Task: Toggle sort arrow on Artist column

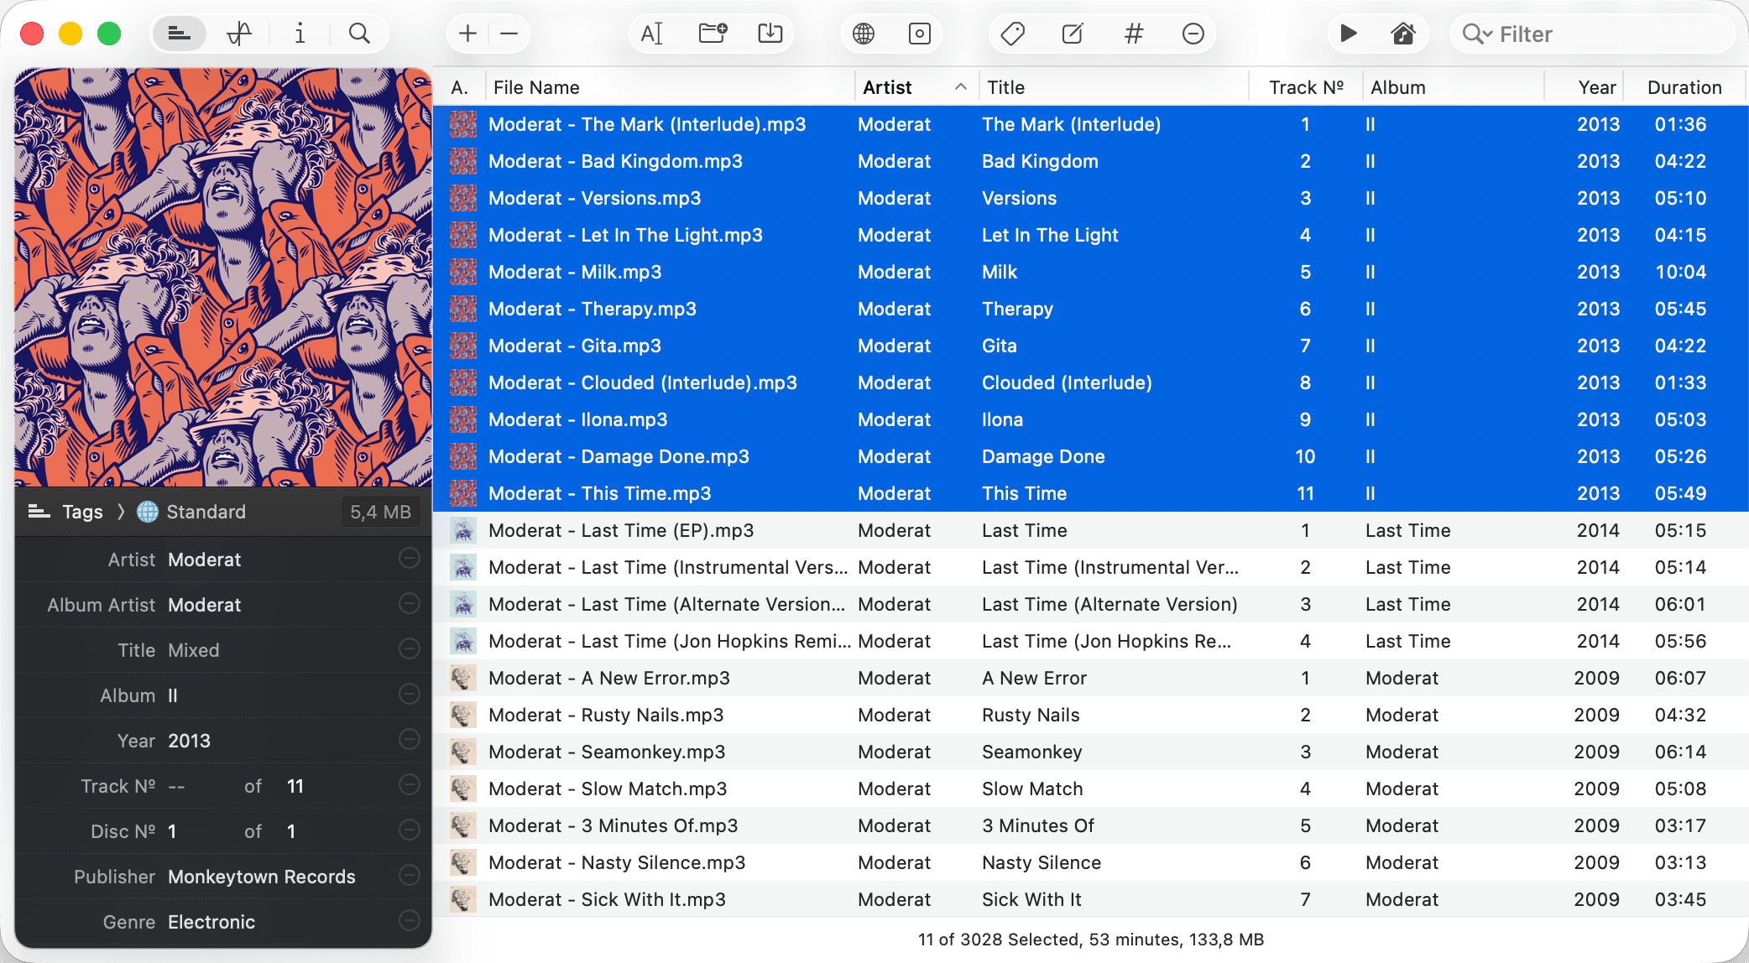Action: point(961,87)
